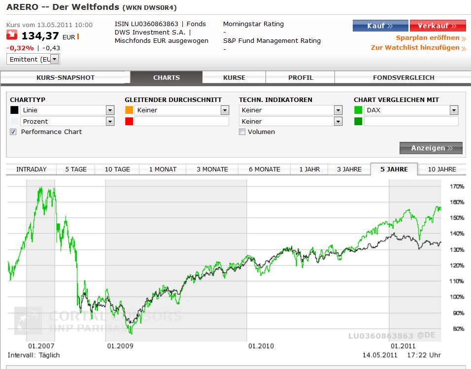Click the 01.2007 axis label on chart
Screen dimensions: 471x369
click(41, 346)
